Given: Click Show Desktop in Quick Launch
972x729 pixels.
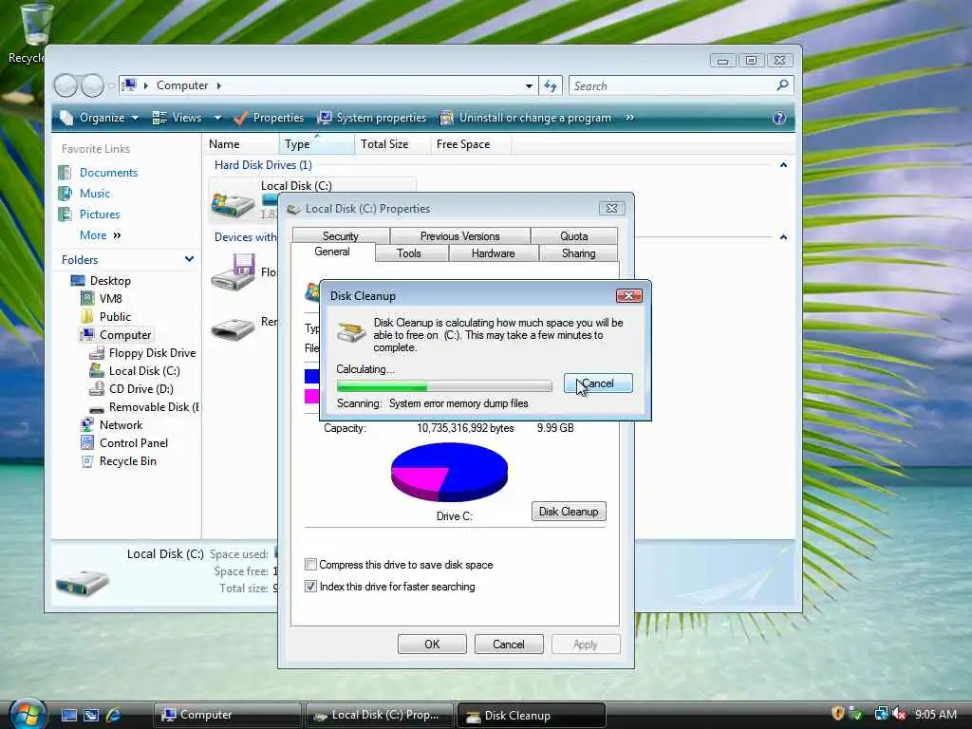Looking at the screenshot, I should (68, 715).
